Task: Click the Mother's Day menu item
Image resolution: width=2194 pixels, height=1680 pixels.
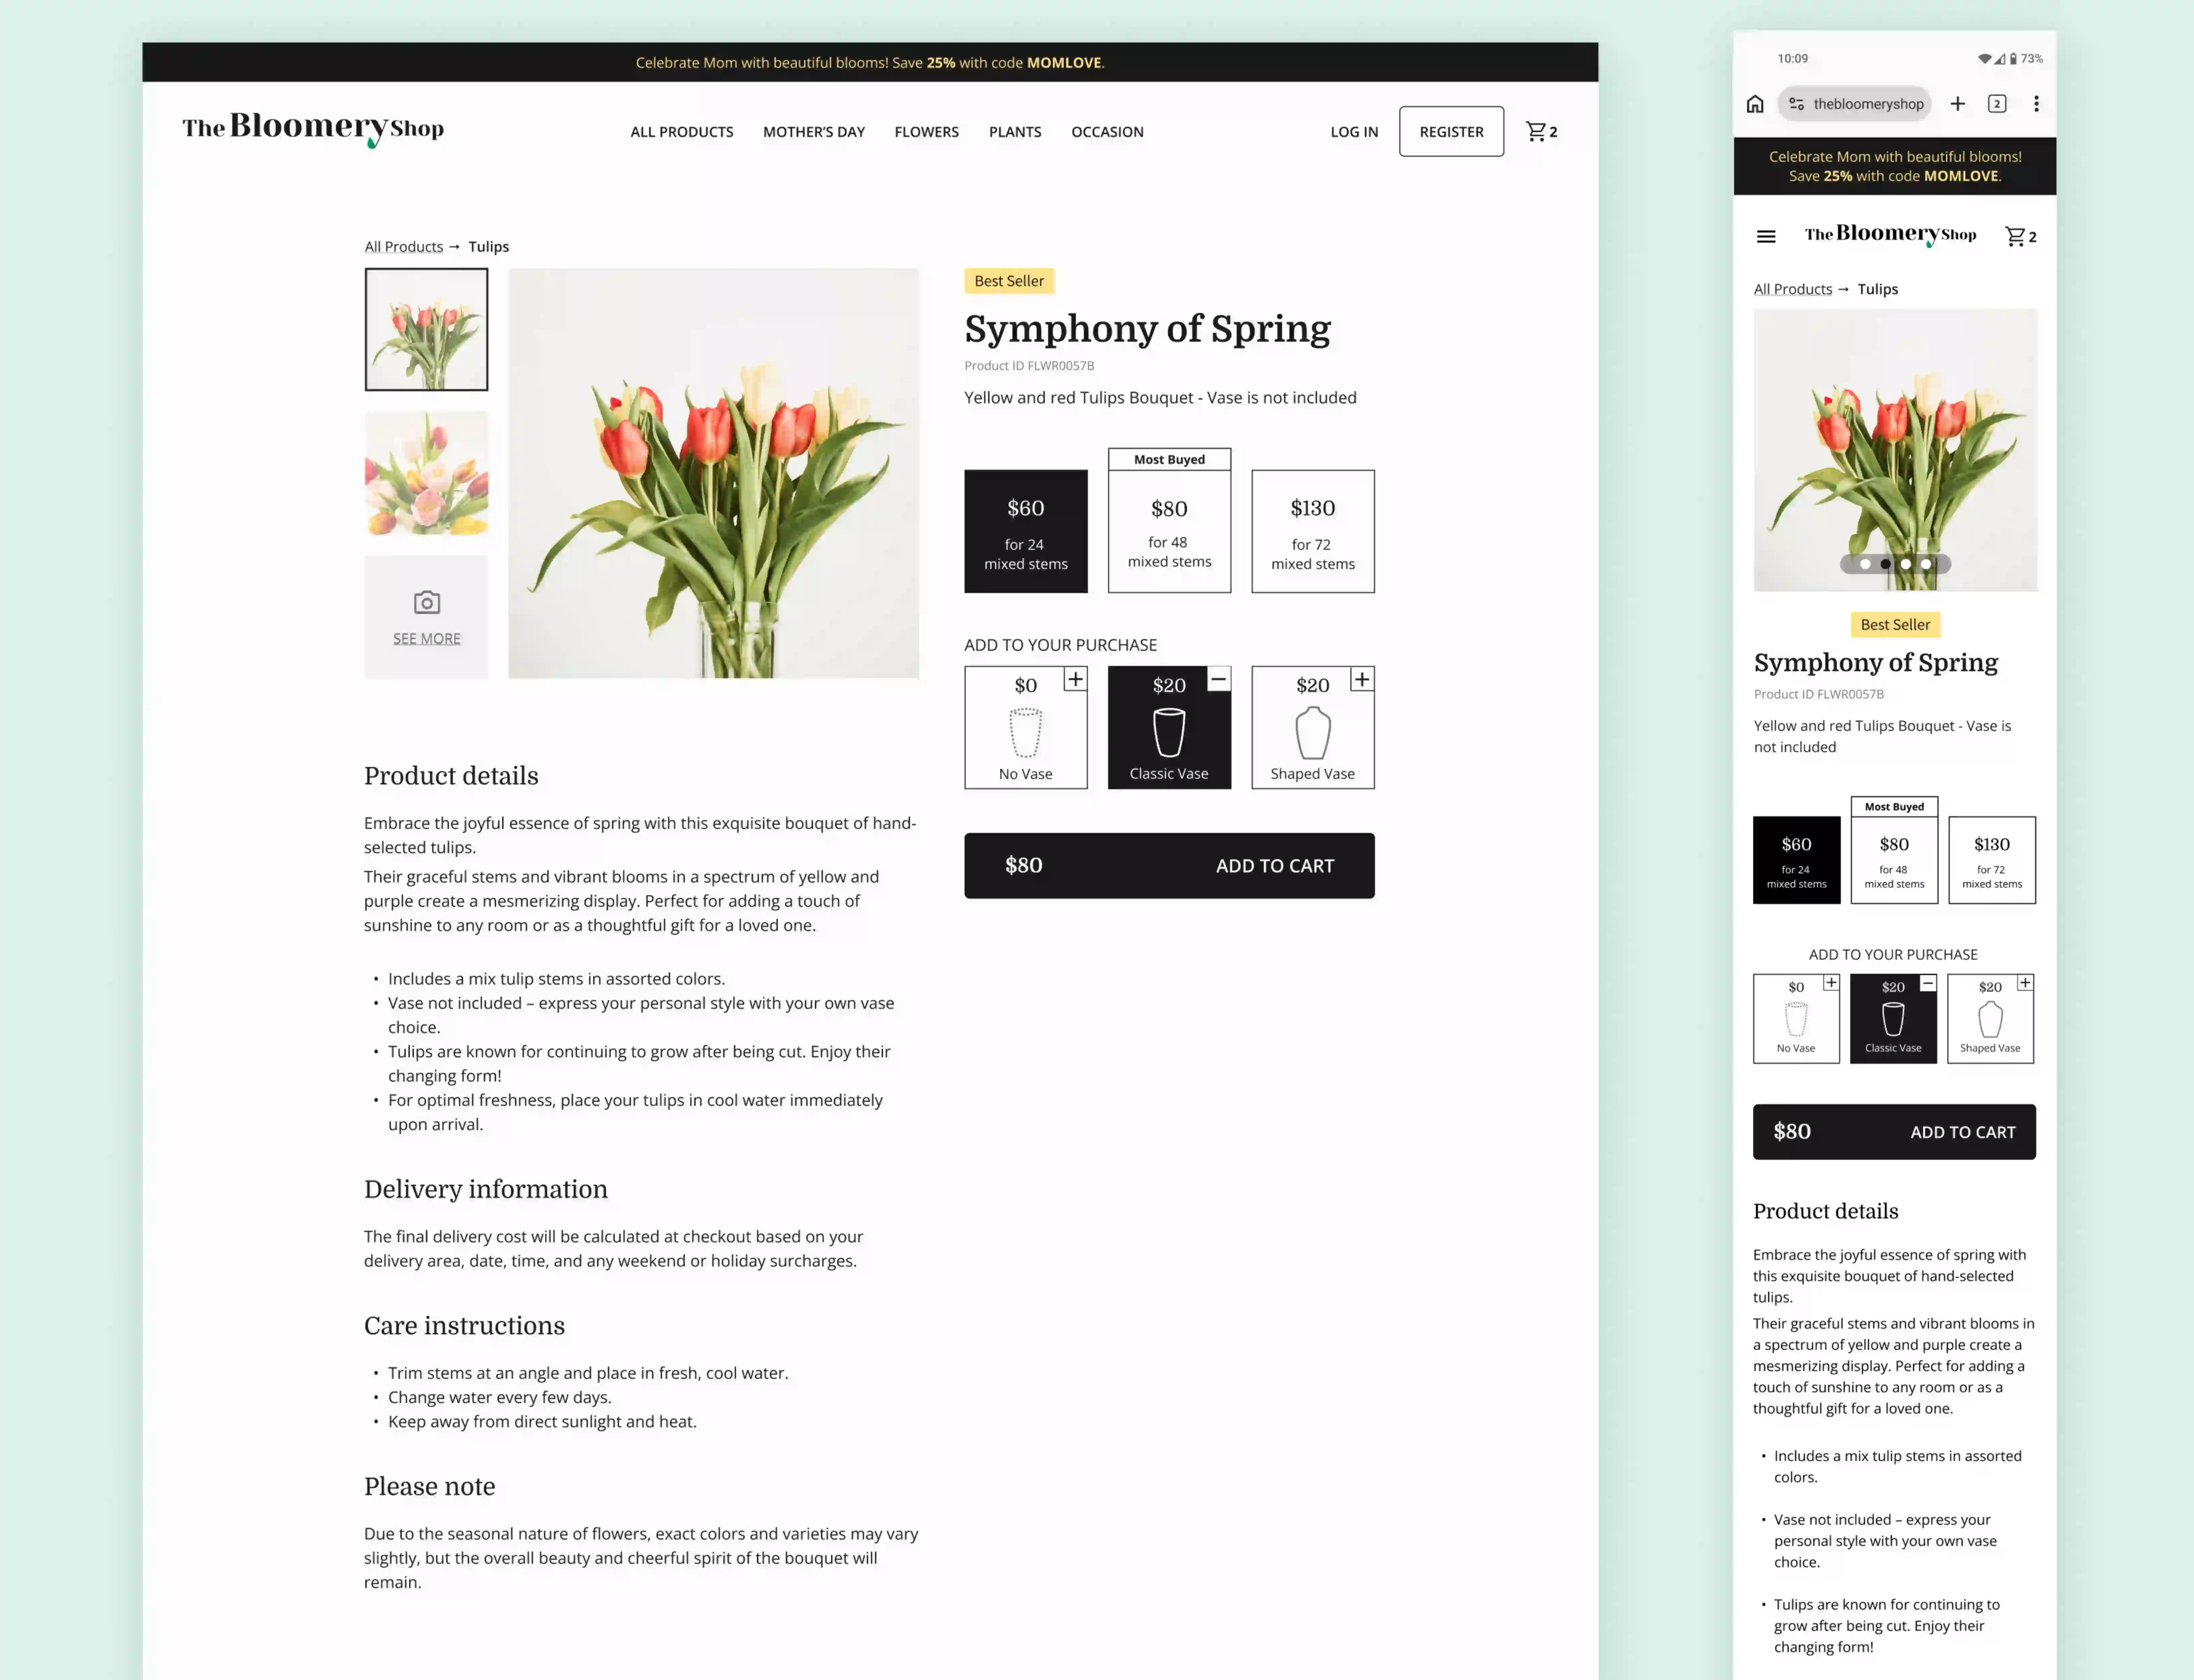Action: tap(814, 131)
